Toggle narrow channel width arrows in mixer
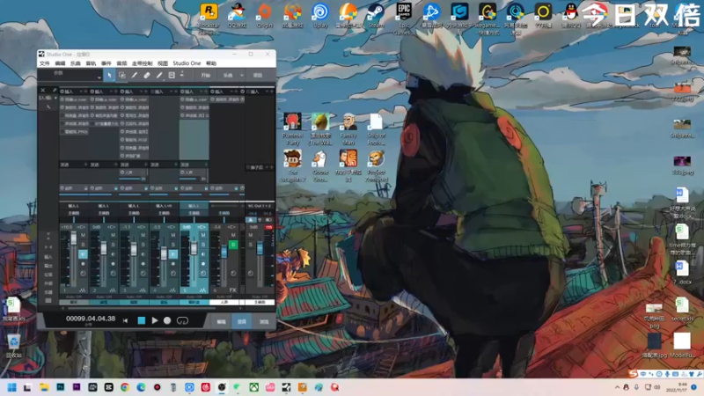Viewport: 704px width, 396px height. (x=48, y=247)
